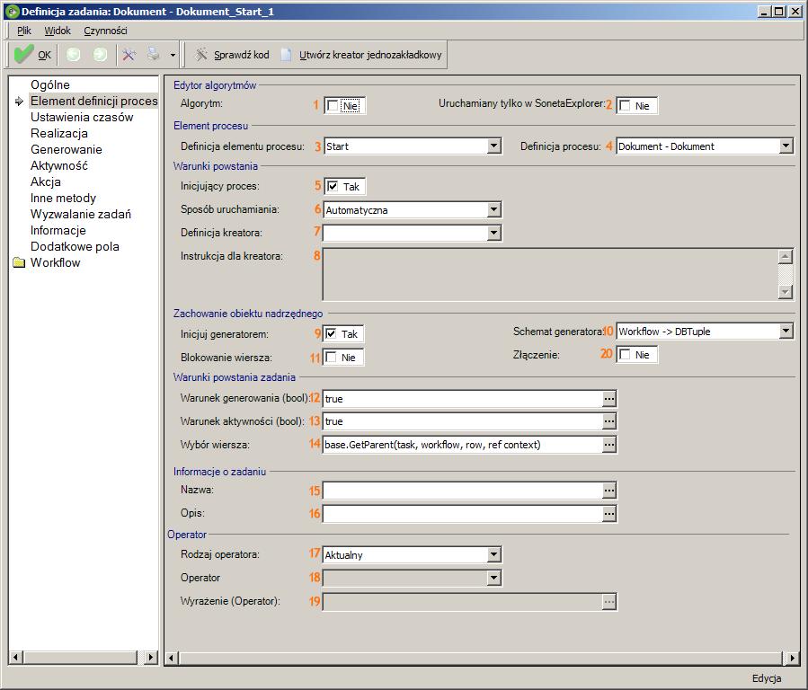Maximize the Definicja zadania window
This screenshot has height=690, width=808.
[779, 12]
